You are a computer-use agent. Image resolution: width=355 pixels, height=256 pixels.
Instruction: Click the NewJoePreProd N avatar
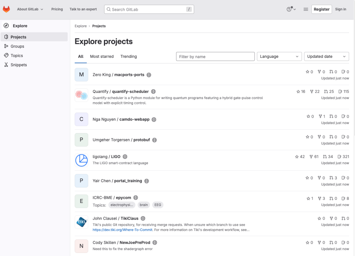[x=81, y=246]
